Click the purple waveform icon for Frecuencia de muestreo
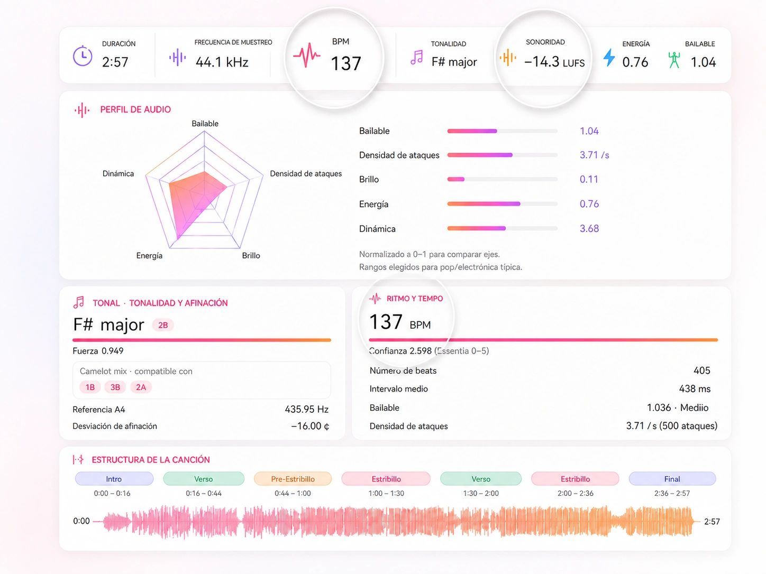 tap(178, 57)
